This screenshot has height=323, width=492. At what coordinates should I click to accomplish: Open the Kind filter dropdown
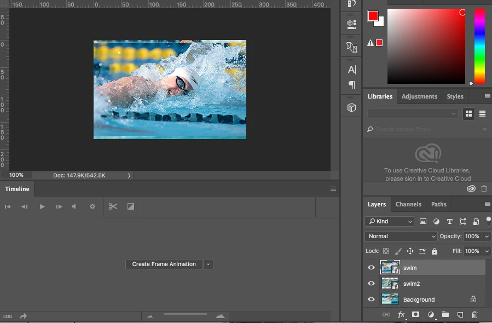point(390,221)
